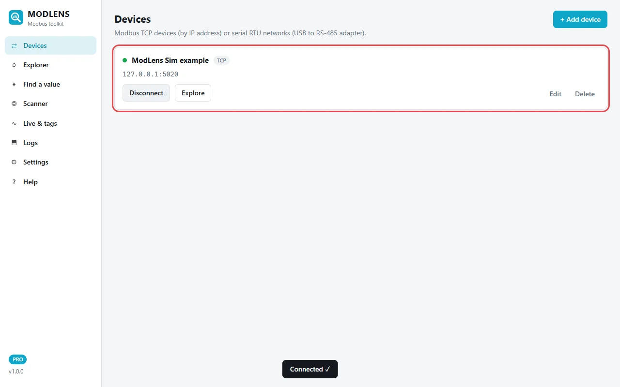This screenshot has height=387, width=620.
Task: Click the Explorer magnifier icon
Action: click(x=14, y=65)
